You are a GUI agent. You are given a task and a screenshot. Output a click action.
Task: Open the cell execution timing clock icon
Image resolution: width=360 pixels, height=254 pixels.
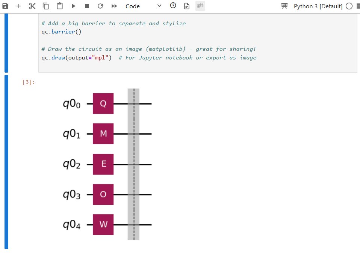172,6
